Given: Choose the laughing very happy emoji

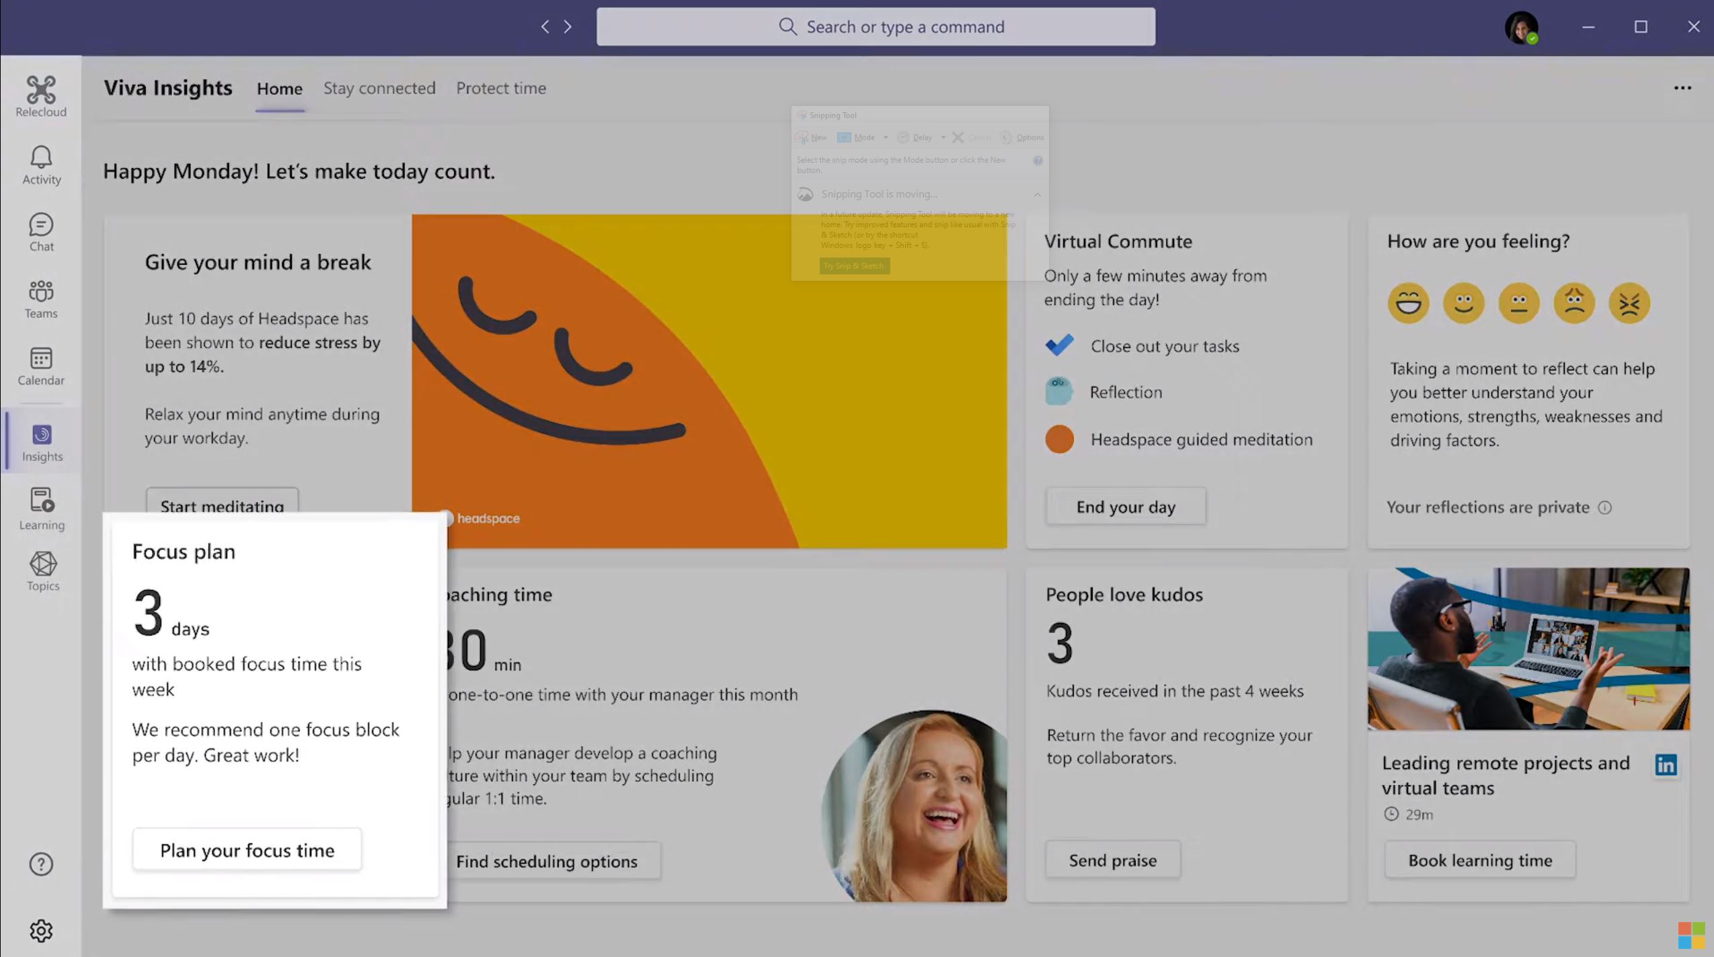Looking at the screenshot, I should (1408, 303).
